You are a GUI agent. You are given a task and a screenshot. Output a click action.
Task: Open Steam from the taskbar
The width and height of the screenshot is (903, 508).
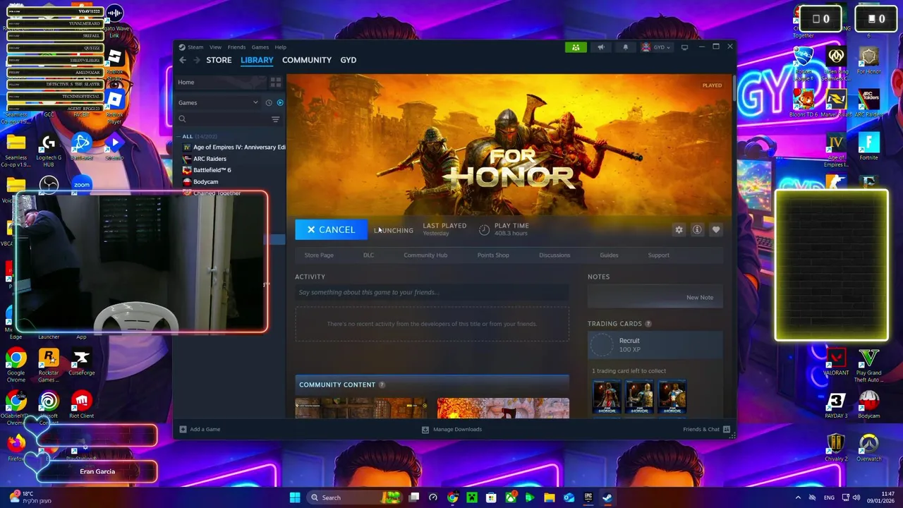[x=607, y=497]
